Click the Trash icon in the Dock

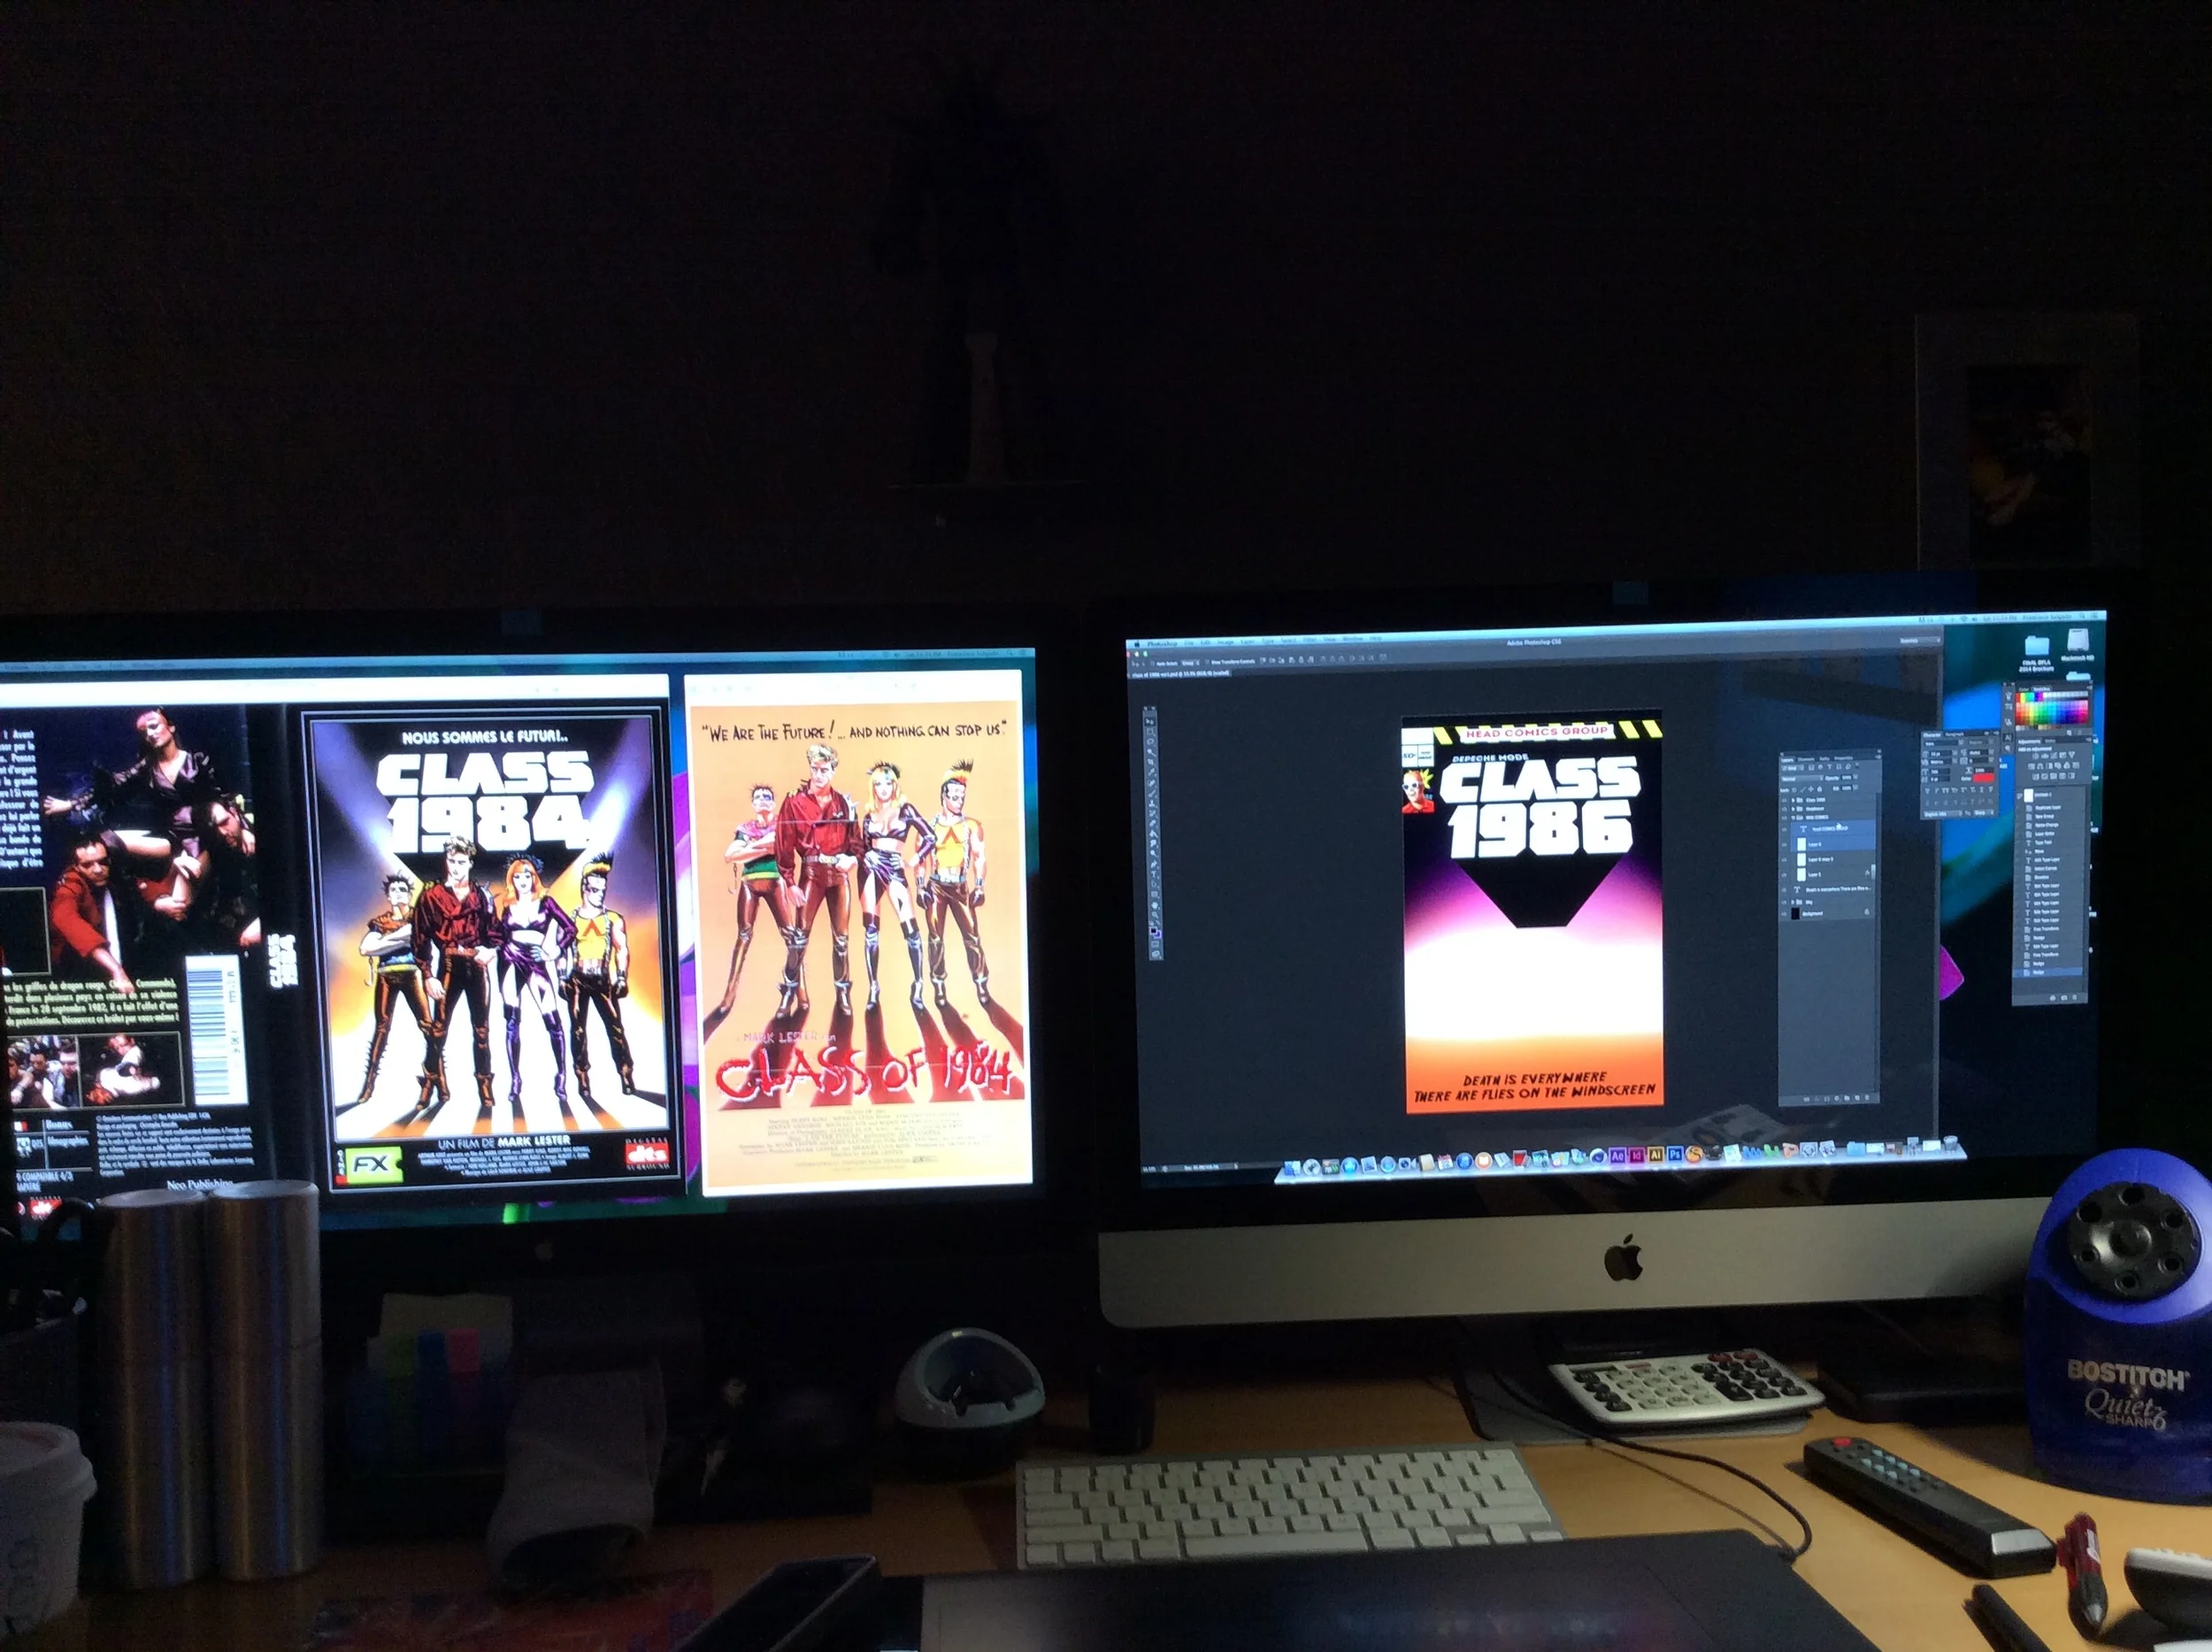(1950, 1143)
